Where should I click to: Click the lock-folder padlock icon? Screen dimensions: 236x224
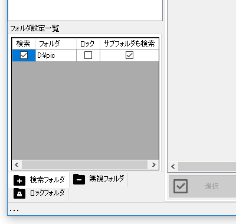coord(19,193)
